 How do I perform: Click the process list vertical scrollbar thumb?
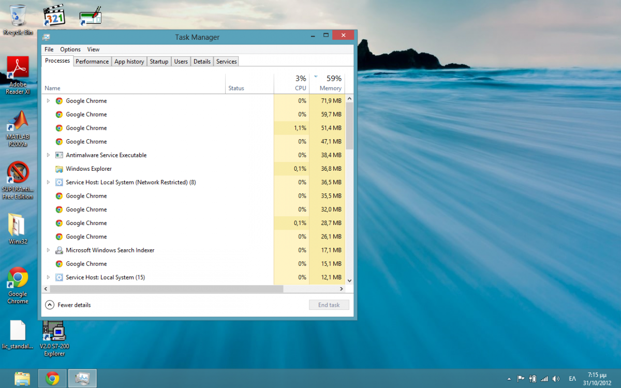[349, 126]
